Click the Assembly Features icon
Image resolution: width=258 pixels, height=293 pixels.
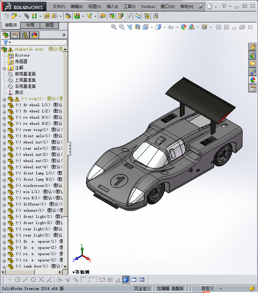(x=77, y=16)
